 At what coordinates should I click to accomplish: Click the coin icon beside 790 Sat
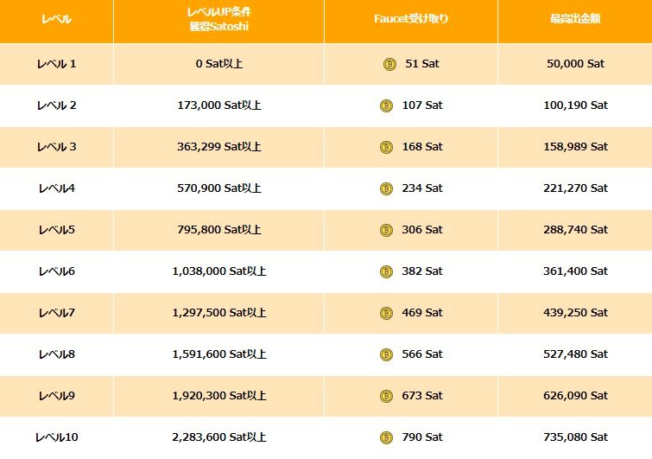point(386,437)
